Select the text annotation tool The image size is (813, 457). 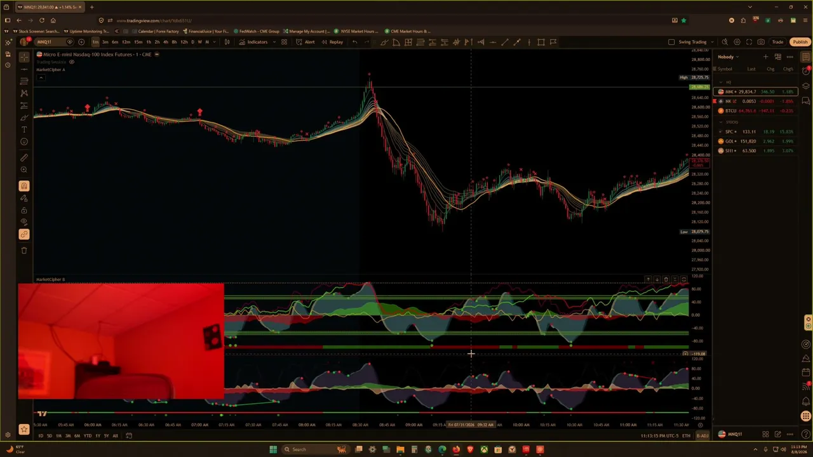click(24, 129)
